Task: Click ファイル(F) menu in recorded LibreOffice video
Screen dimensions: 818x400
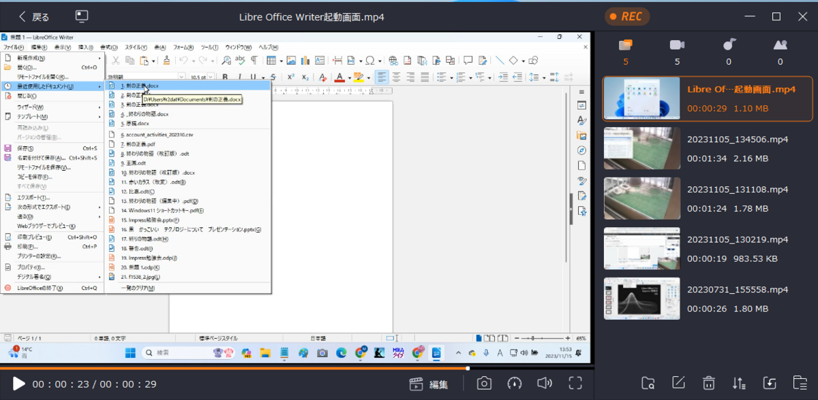Action: click(x=13, y=48)
